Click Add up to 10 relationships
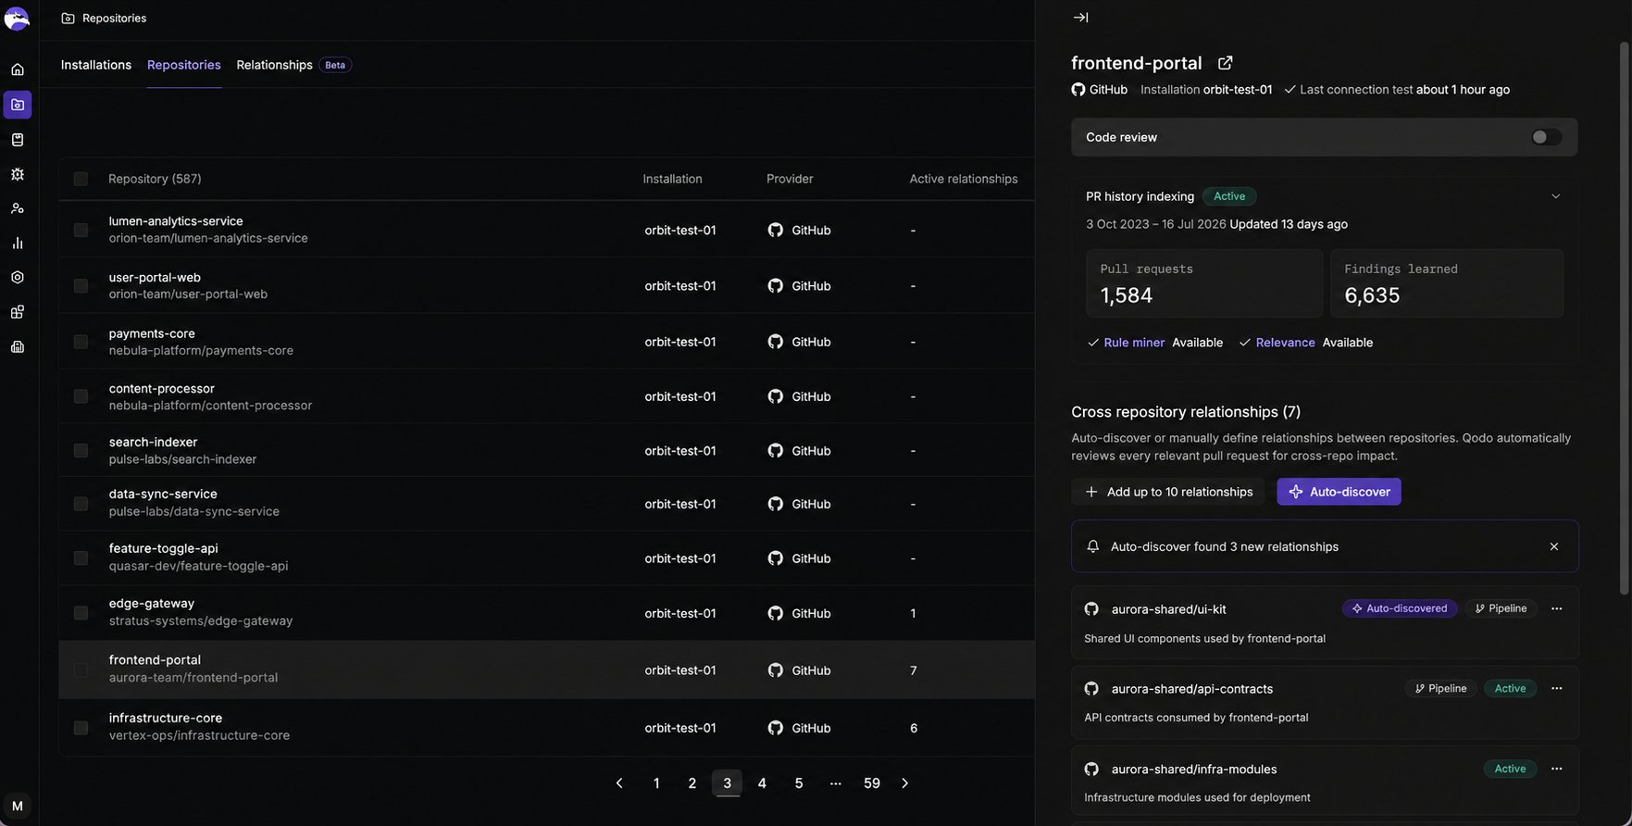This screenshot has height=826, width=1632. 1168,492
